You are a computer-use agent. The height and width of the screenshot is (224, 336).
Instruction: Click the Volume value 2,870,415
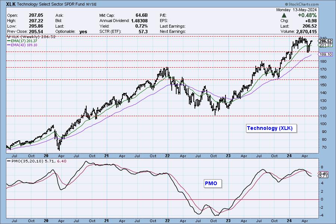click(x=307, y=31)
